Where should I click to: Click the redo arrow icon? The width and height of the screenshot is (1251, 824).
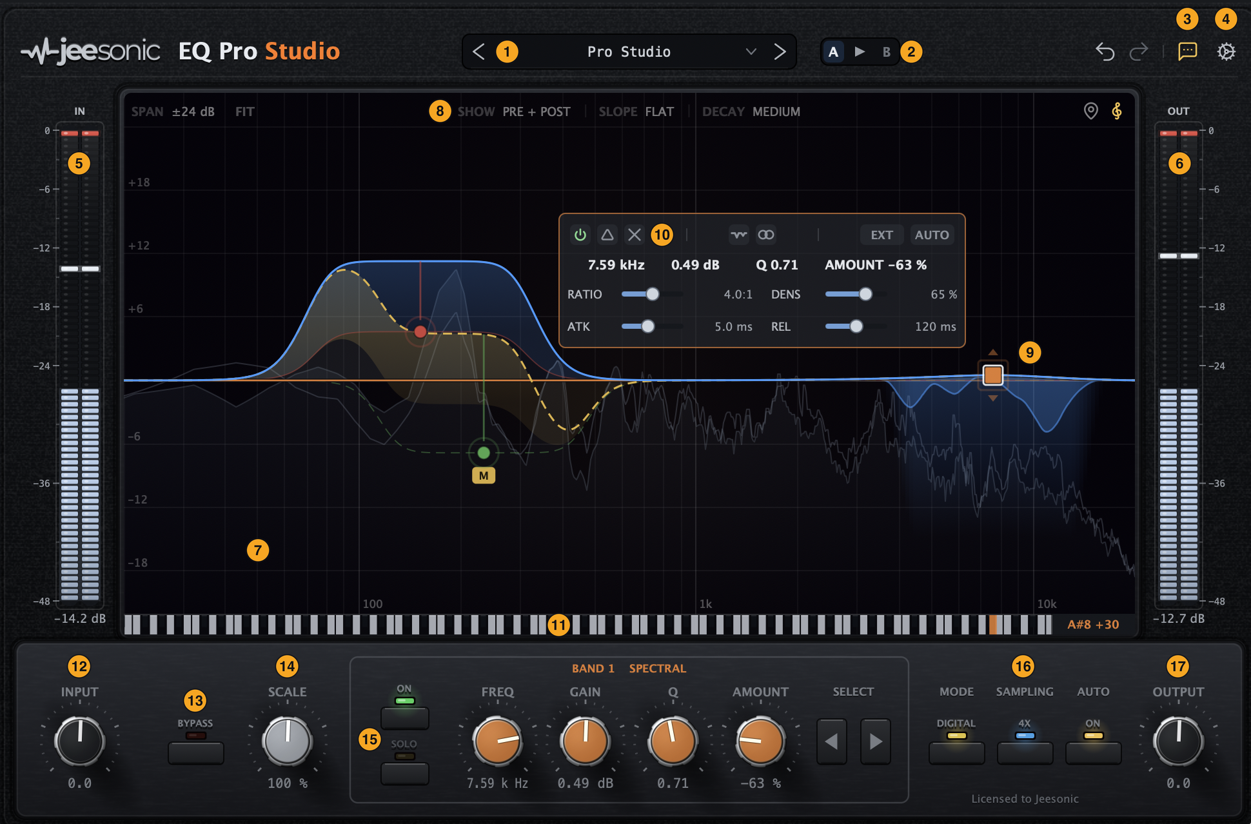point(1139,52)
